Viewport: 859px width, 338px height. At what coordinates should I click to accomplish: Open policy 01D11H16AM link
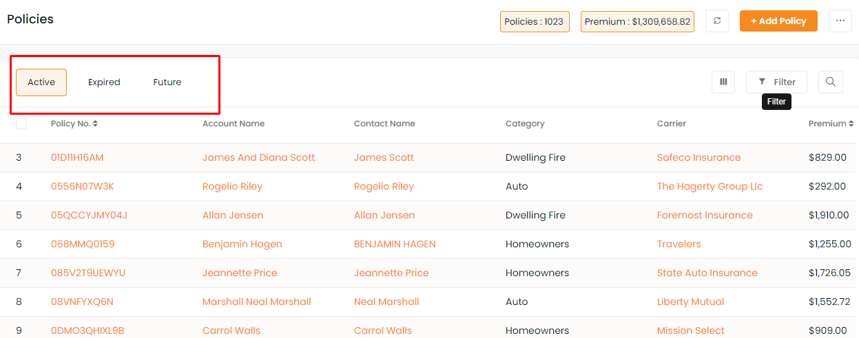(x=77, y=157)
